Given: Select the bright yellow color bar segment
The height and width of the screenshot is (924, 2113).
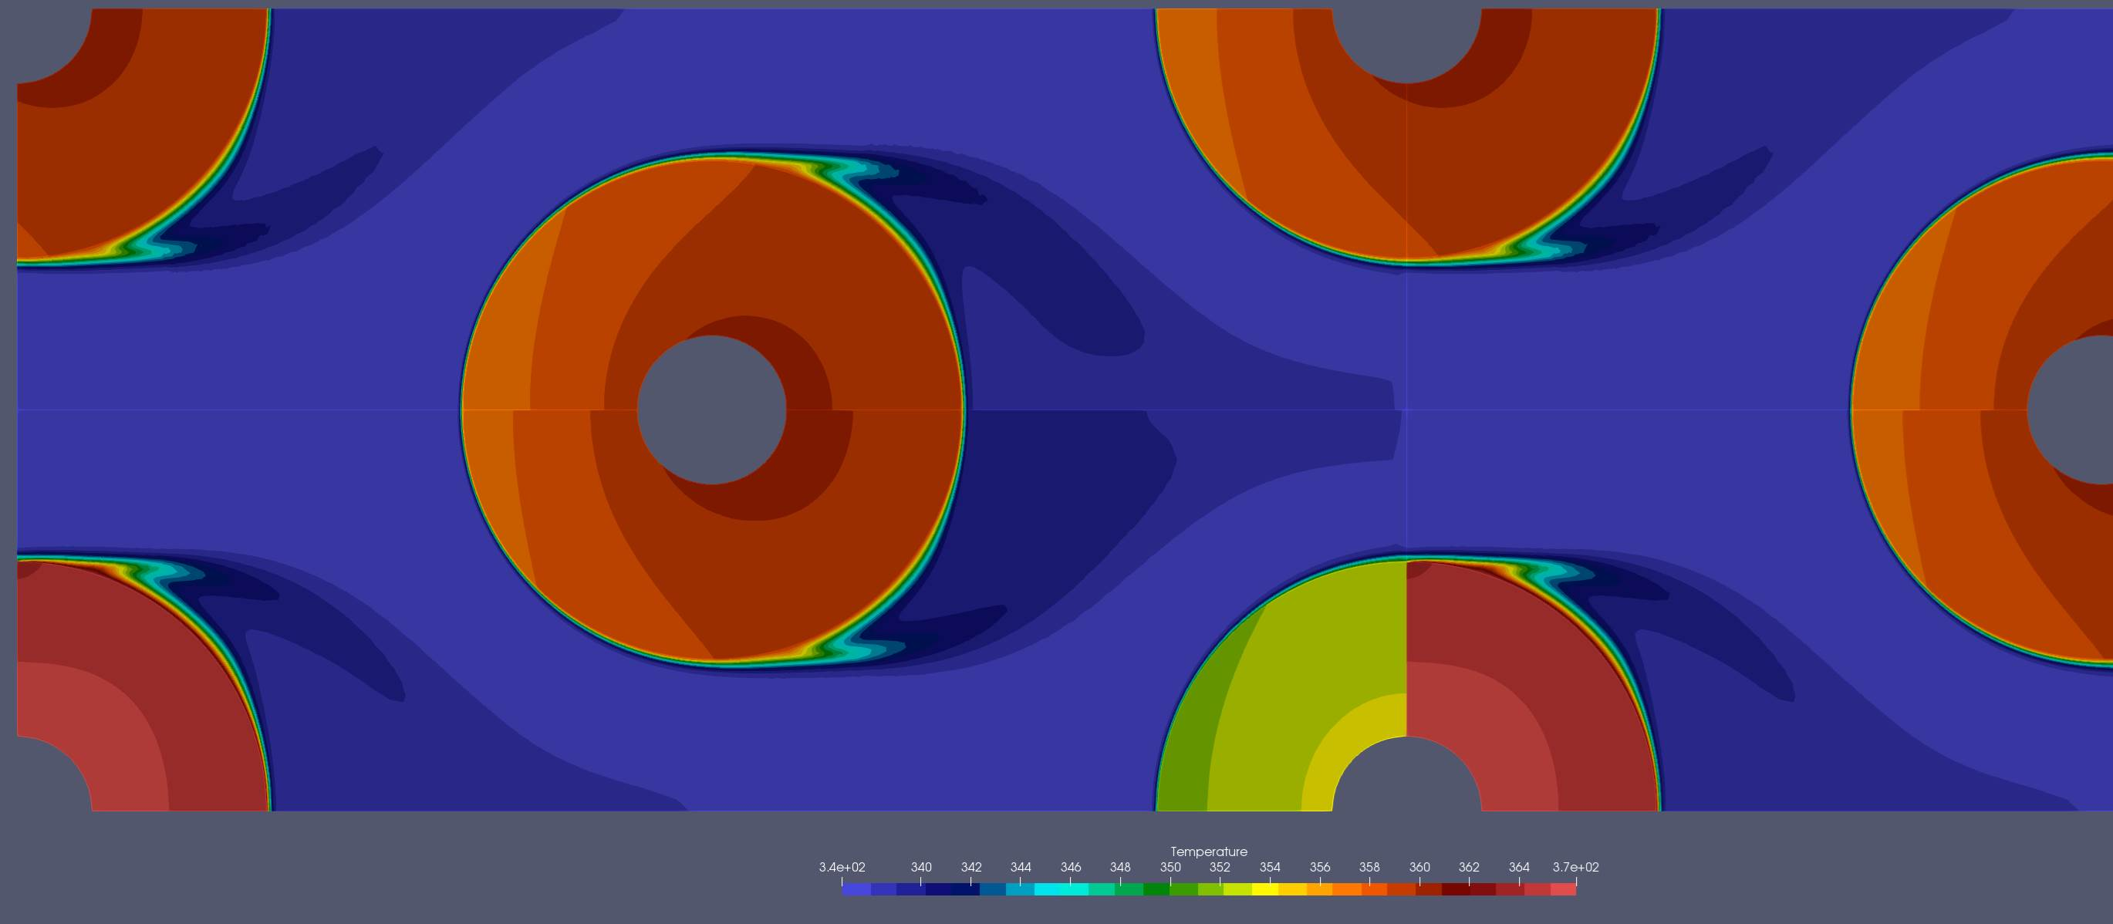Looking at the screenshot, I should (1265, 889).
